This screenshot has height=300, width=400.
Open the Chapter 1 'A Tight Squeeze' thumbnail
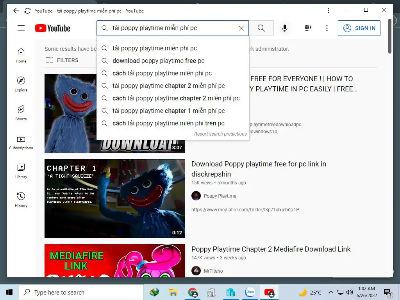pos(115,198)
